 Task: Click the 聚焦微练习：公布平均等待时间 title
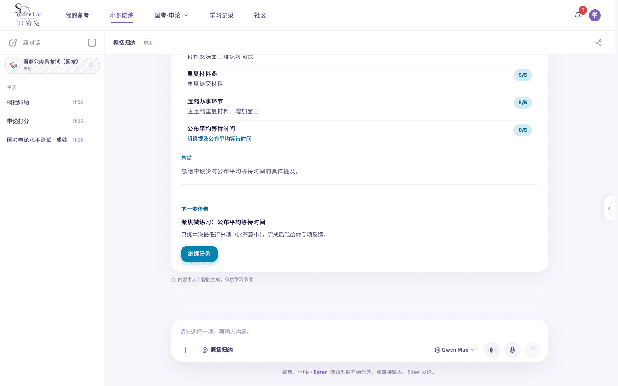223,222
